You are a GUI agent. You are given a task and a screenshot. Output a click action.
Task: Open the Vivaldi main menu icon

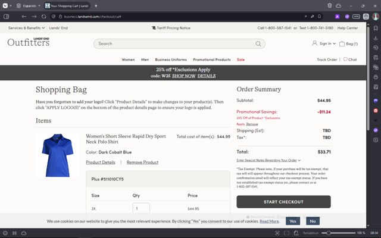(x=5, y=5)
